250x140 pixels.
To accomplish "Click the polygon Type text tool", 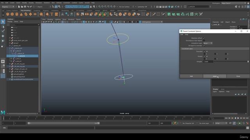I will tap(52, 14).
